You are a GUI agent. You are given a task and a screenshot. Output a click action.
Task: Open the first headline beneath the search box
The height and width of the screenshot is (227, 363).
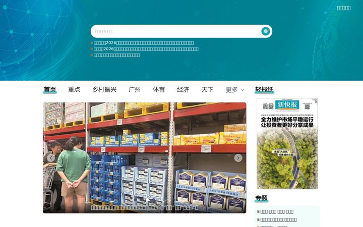144,43
